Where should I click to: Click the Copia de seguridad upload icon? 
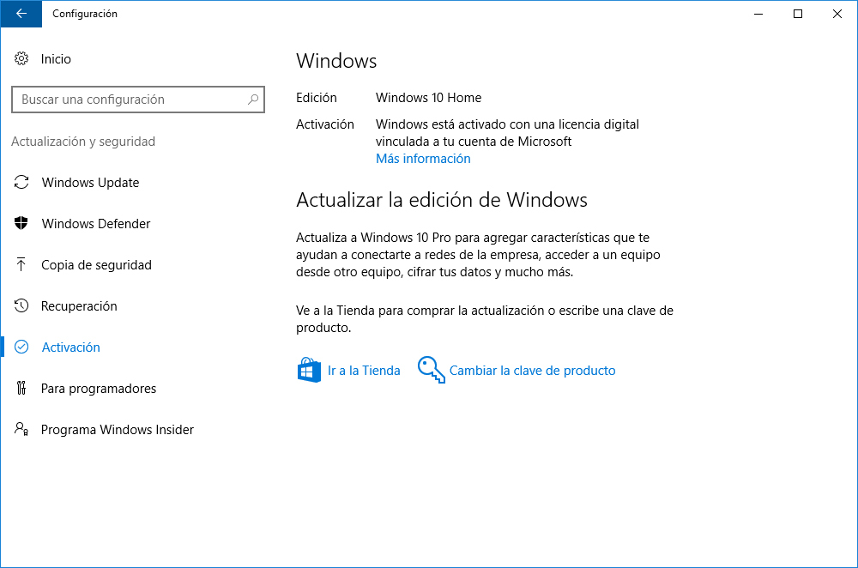(x=21, y=264)
